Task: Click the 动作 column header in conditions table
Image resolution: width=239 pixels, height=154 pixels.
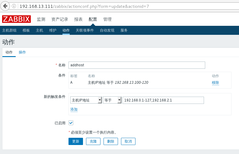Action: [215, 76]
